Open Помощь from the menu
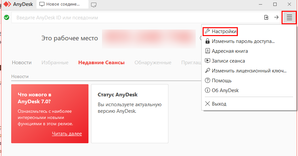Image resolution: width=298 pixels, height=156 pixels. tap(221, 81)
